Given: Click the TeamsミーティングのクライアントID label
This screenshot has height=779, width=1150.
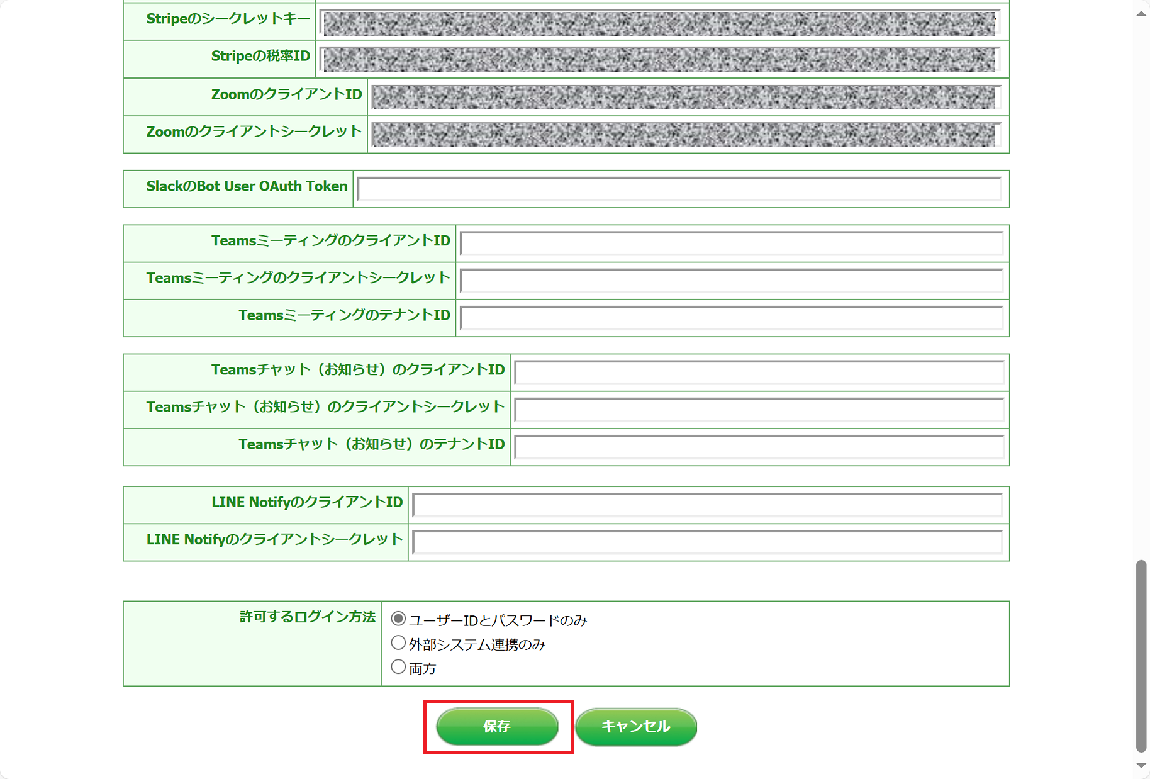Looking at the screenshot, I should coord(331,240).
